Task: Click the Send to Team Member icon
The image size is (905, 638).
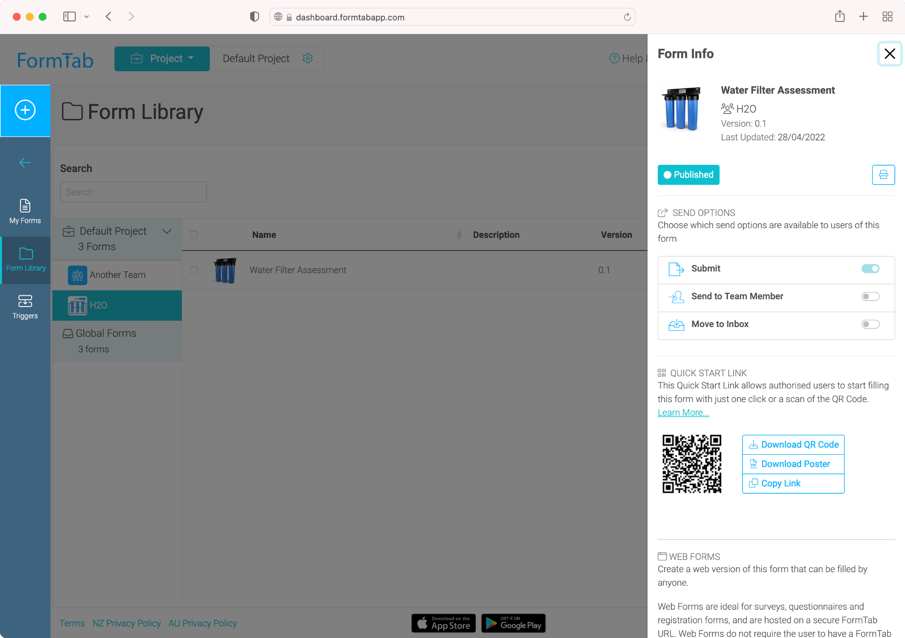Action: coord(676,297)
